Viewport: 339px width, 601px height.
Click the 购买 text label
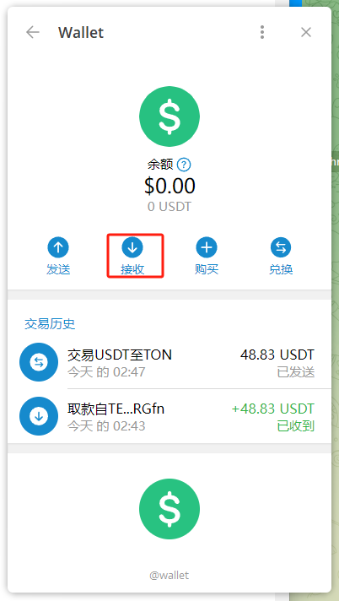tap(207, 269)
